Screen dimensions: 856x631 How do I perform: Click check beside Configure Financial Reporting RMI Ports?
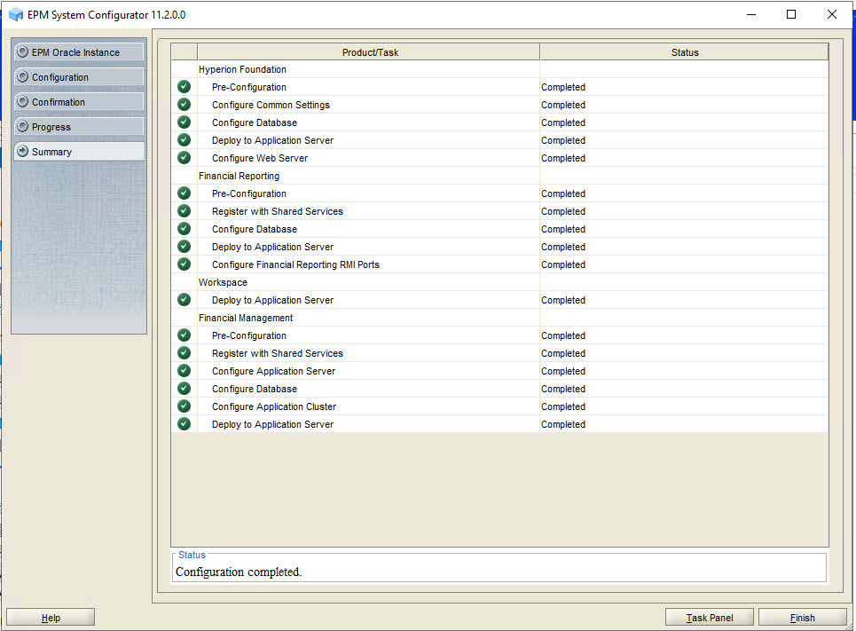pyautogui.click(x=185, y=264)
